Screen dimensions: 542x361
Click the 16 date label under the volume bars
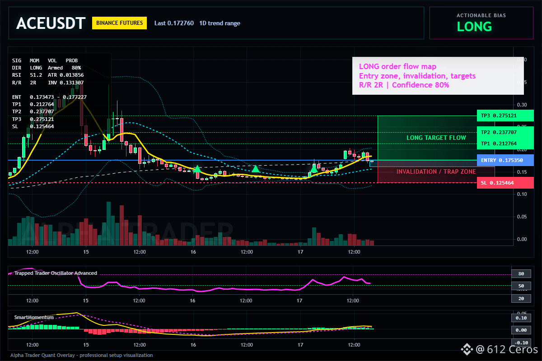click(193, 251)
